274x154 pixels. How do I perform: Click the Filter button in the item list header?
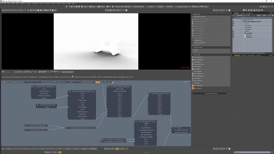(x=264, y=15)
